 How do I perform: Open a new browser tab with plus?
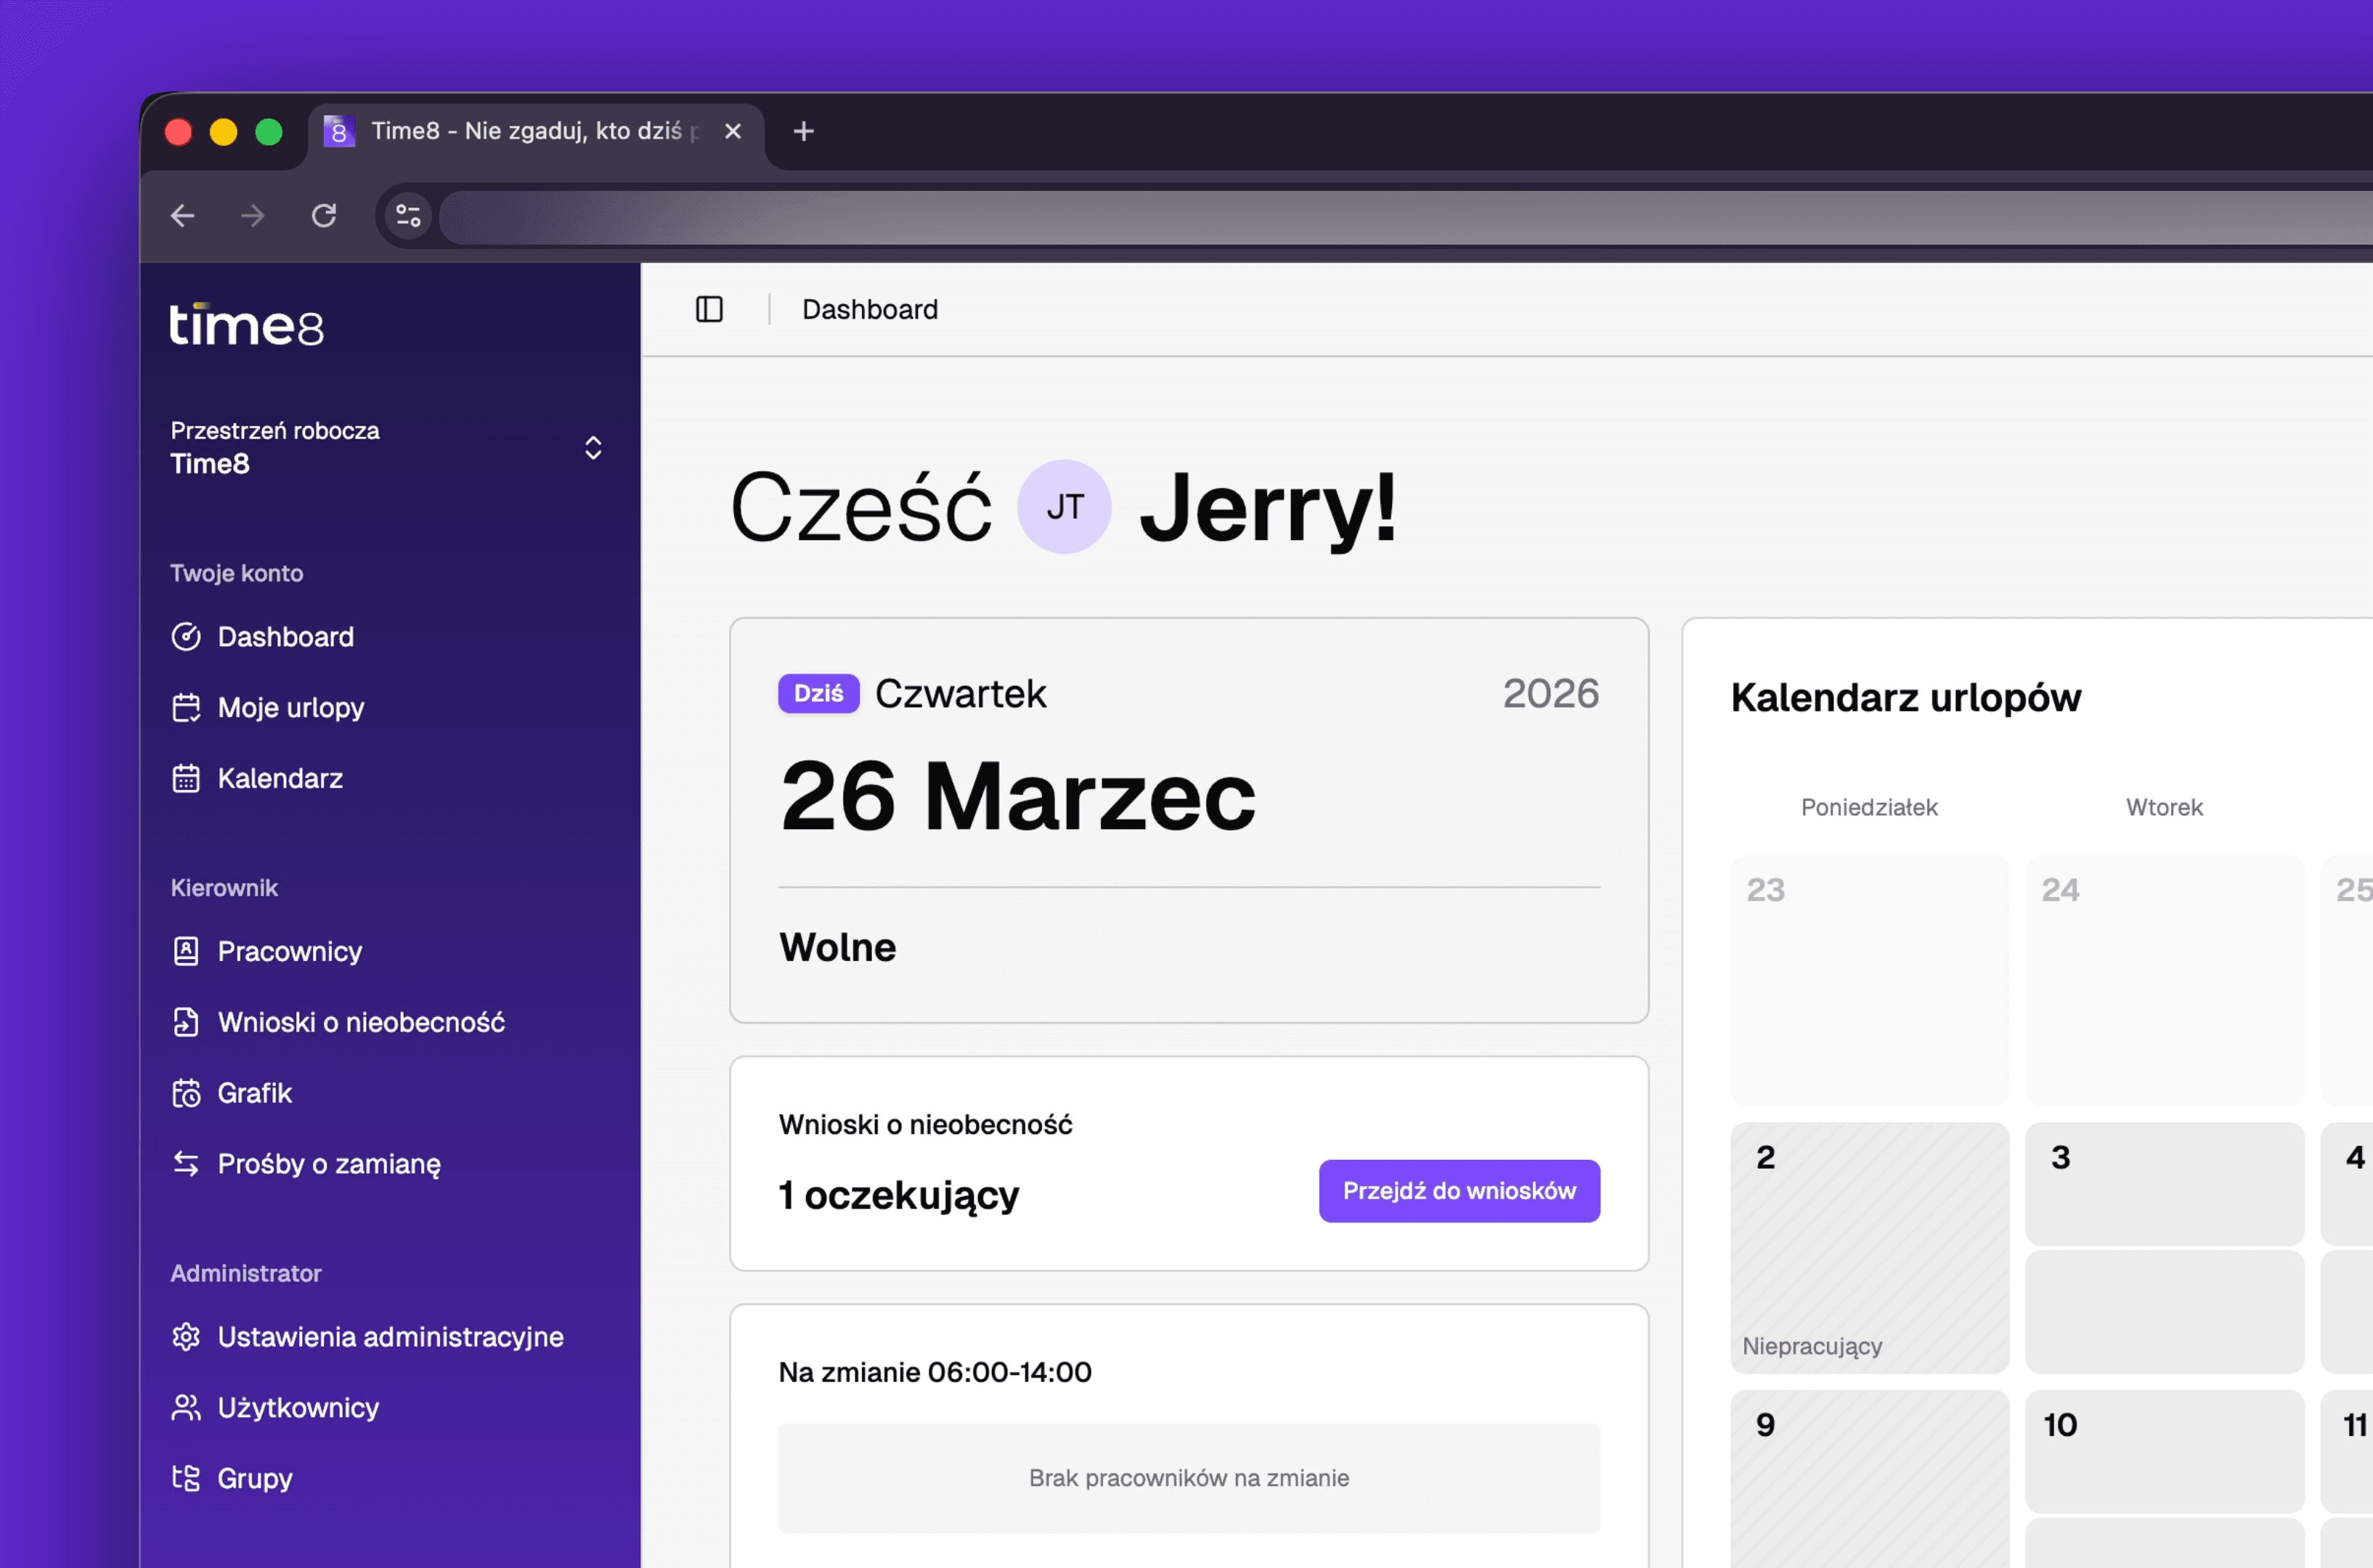(x=803, y=131)
